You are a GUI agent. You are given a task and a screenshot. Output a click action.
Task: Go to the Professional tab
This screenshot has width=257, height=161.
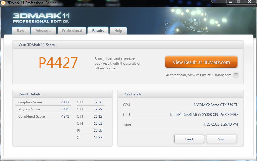[x=72, y=31]
